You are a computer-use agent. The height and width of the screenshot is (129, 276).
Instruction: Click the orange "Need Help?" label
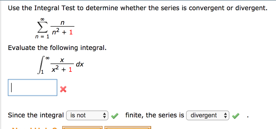click(34, 128)
